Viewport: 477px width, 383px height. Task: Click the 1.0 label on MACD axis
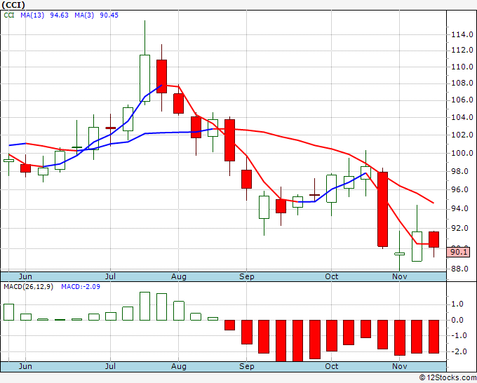[x=458, y=304]
